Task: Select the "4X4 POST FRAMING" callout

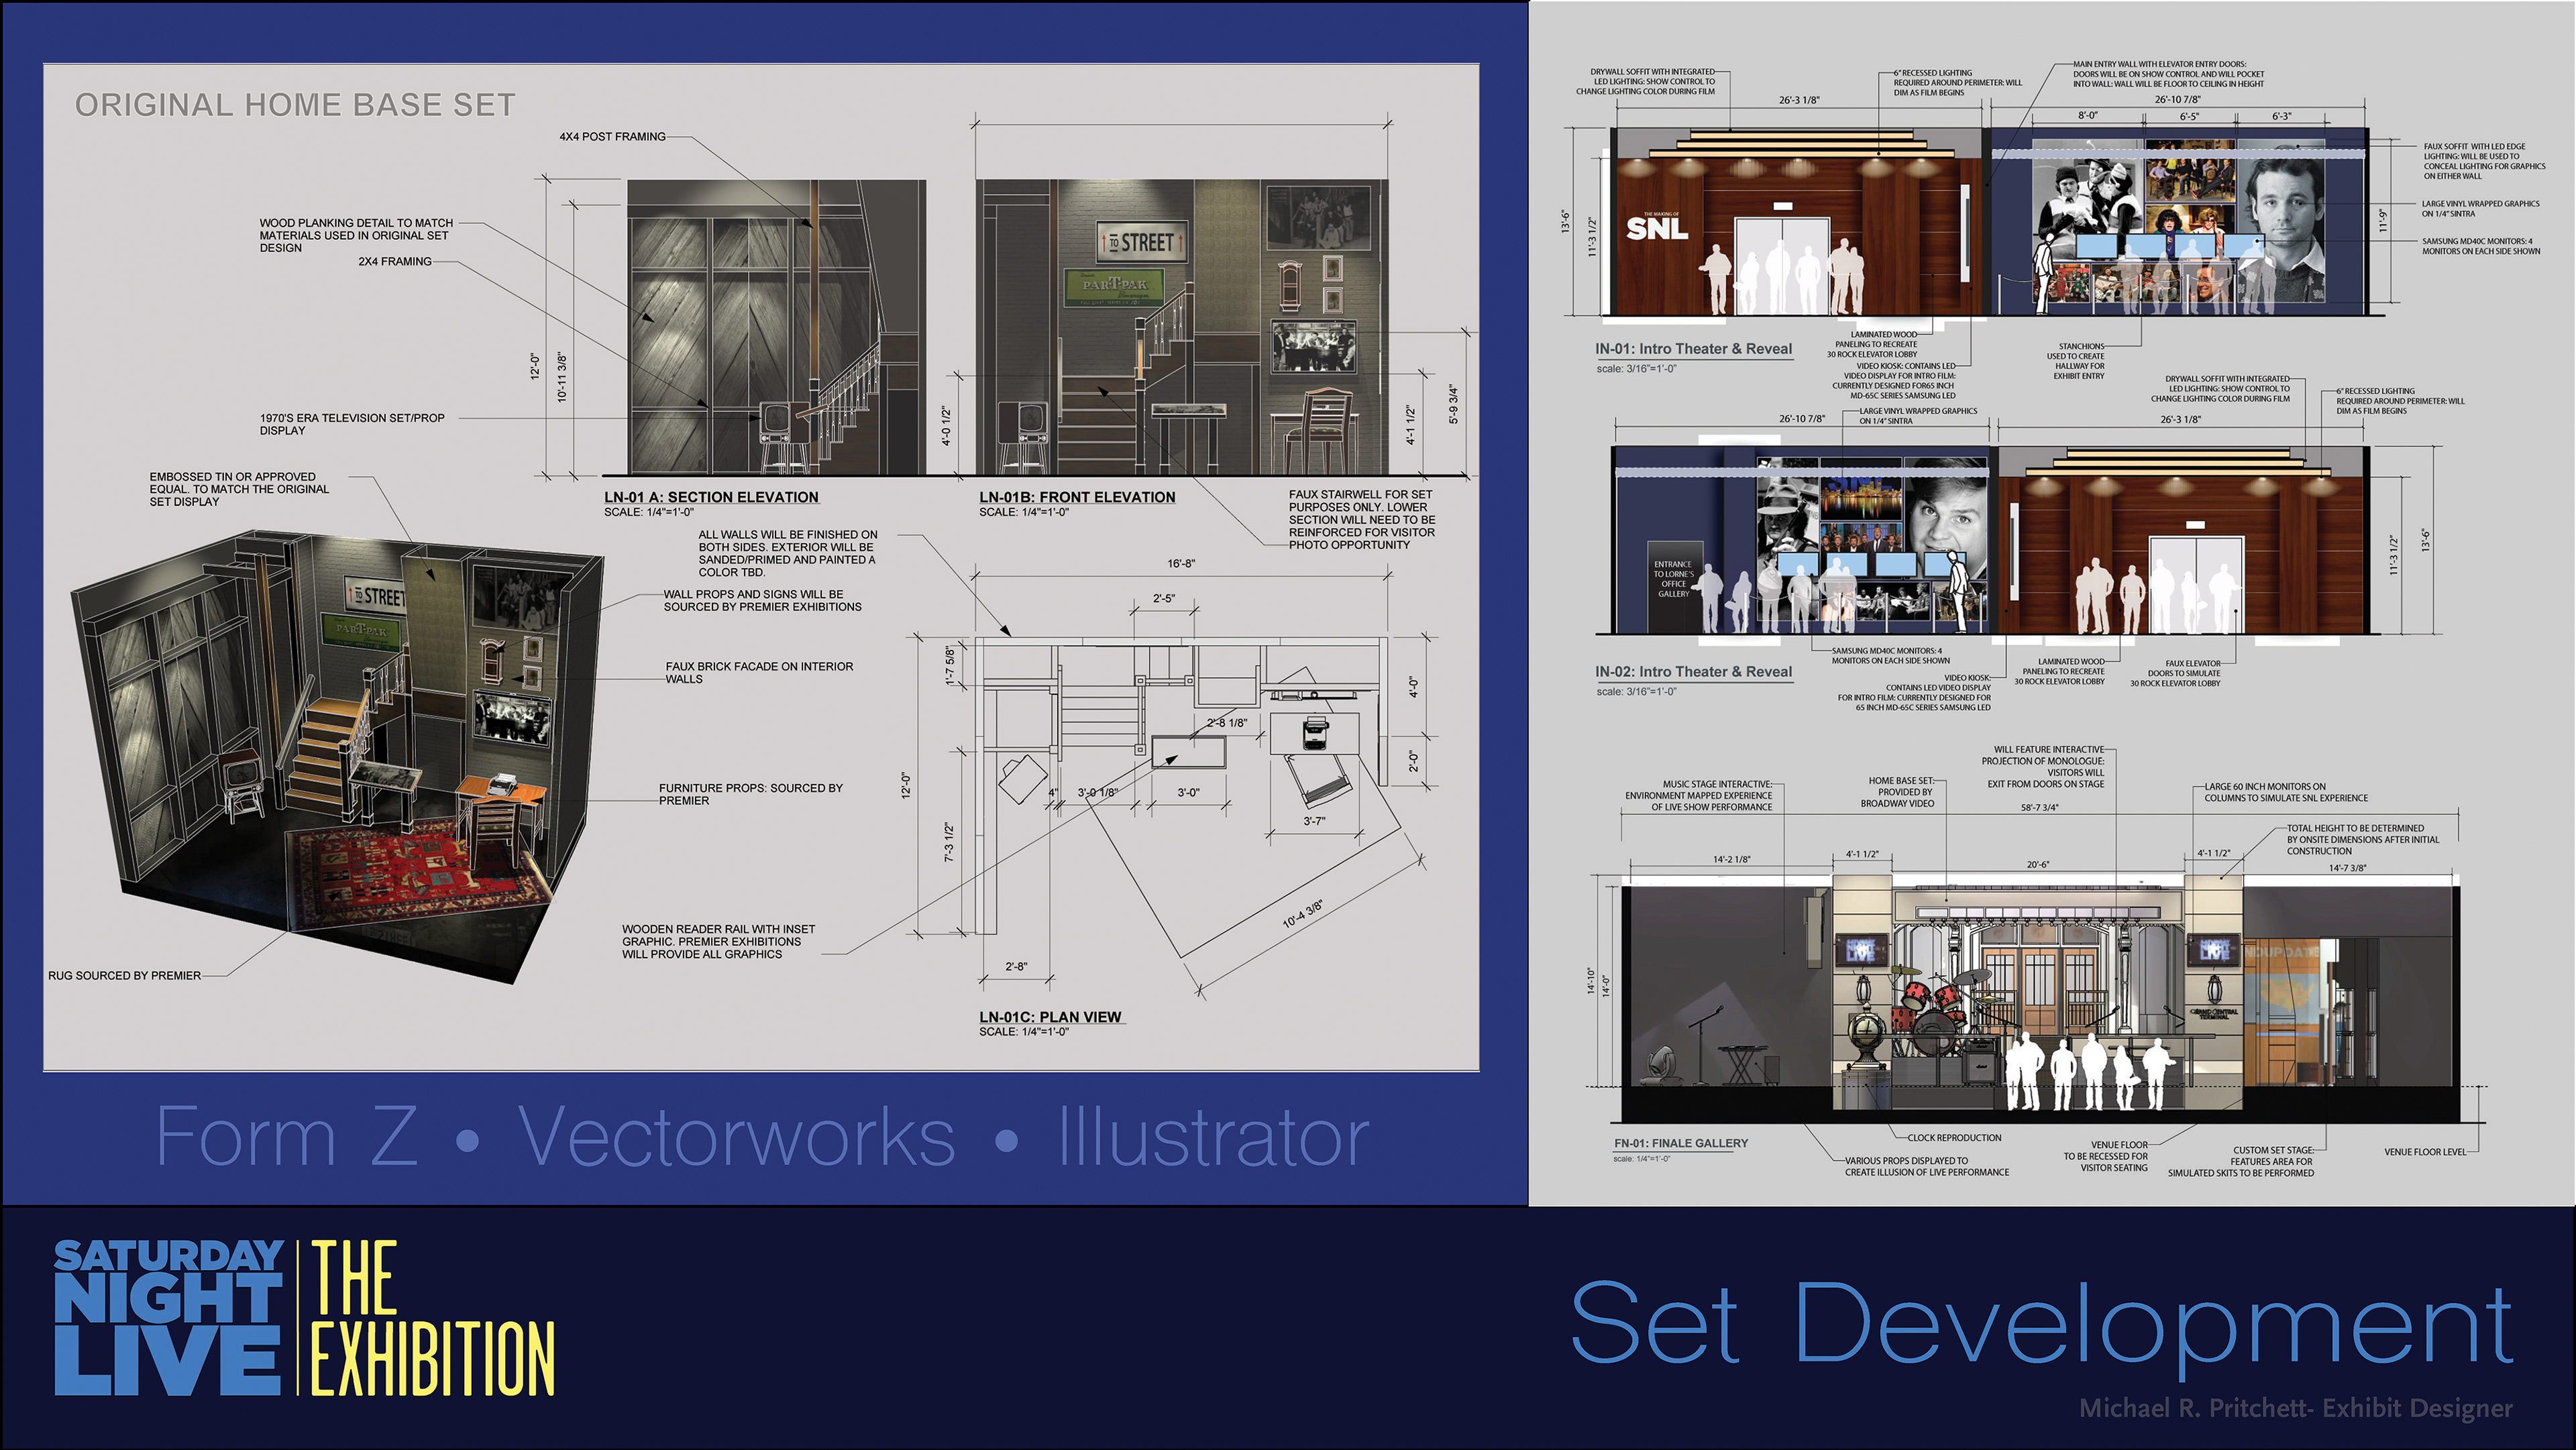Action: pyautogui.click(x=612, y=136)
